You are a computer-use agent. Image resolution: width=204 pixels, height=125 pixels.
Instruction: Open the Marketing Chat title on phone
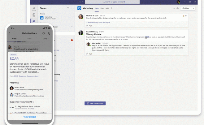point(29,33)
